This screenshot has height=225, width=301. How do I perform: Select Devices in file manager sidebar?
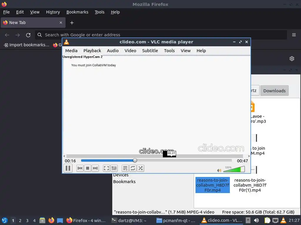tap(121, 175)
